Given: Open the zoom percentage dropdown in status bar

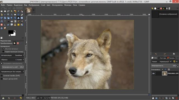Looking at the screenshot, I should tap(47, 98).
